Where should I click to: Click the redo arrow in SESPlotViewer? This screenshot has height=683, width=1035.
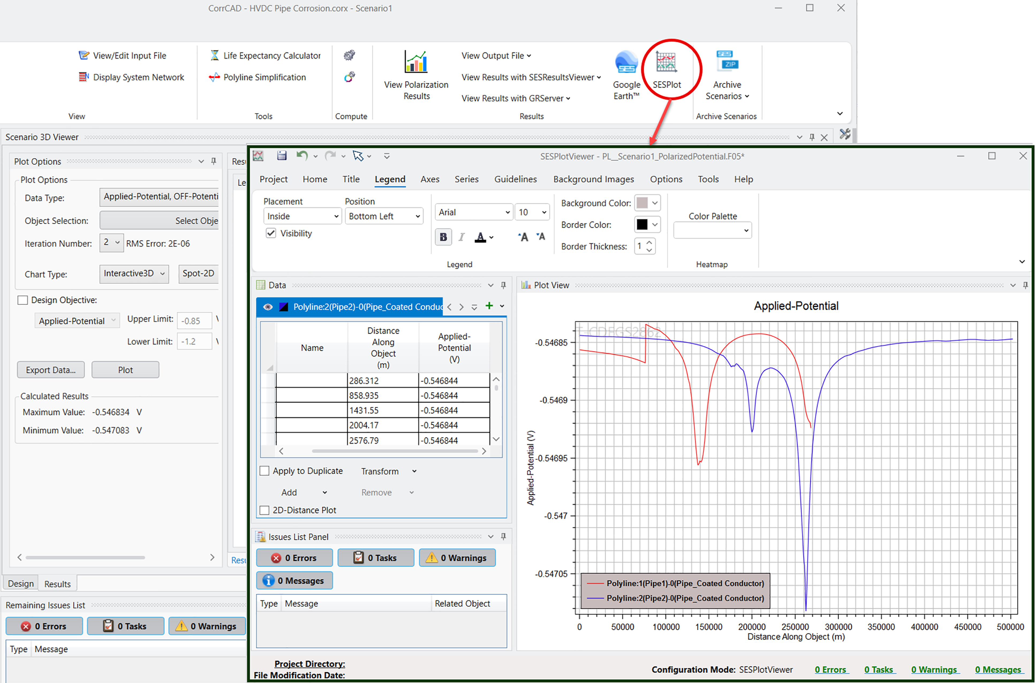(330, 156)
